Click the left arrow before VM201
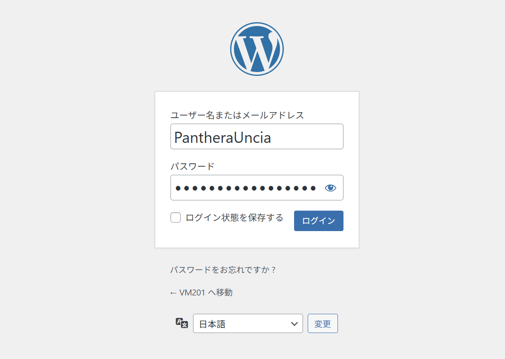 pos(173,292)
